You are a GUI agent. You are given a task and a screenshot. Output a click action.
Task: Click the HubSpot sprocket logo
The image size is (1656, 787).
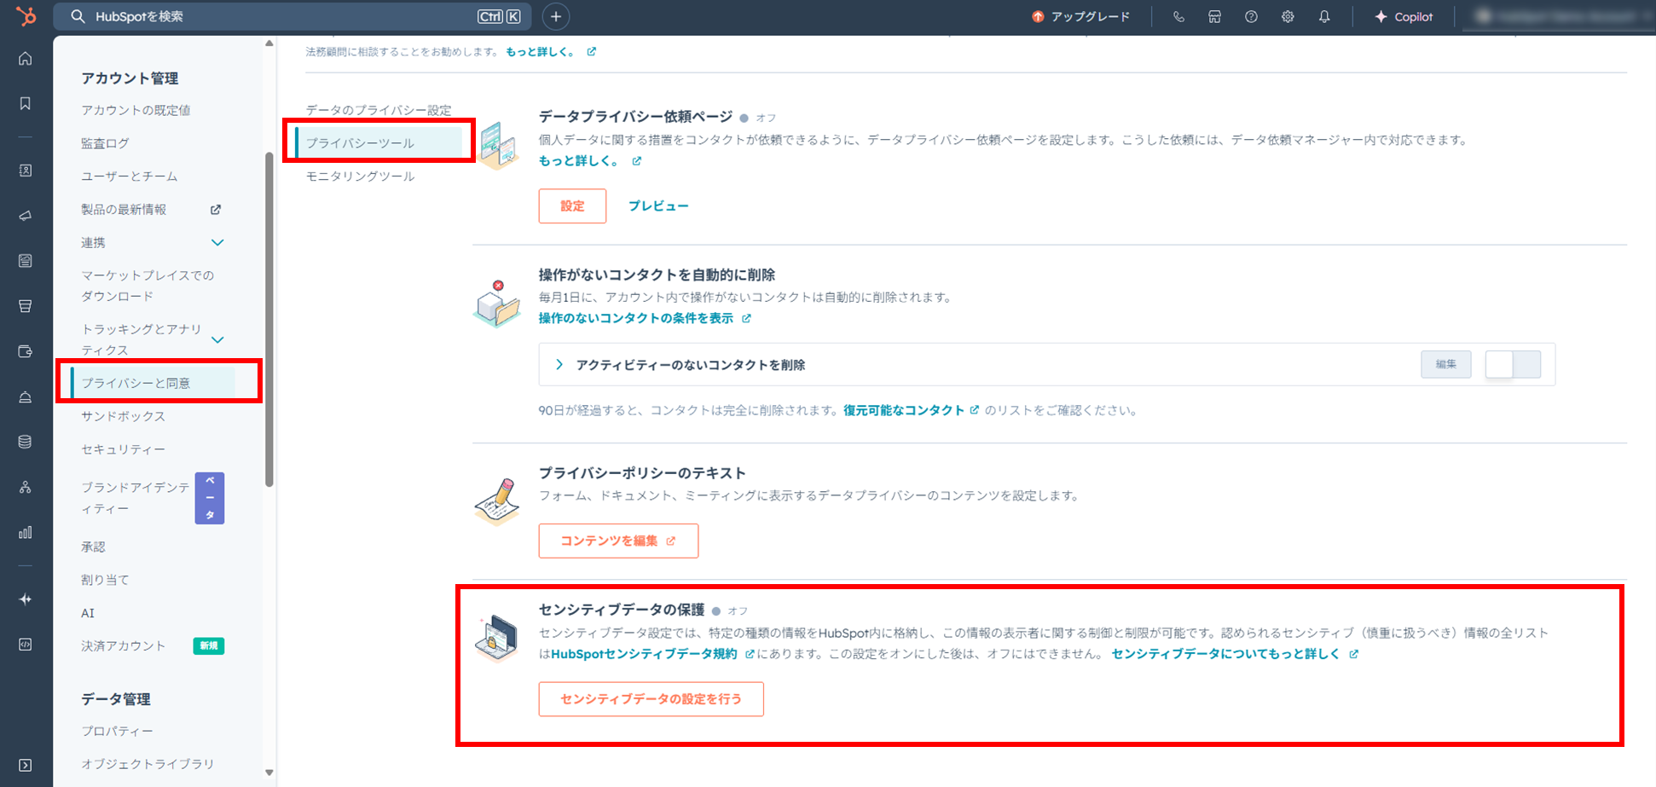point(26,16)
